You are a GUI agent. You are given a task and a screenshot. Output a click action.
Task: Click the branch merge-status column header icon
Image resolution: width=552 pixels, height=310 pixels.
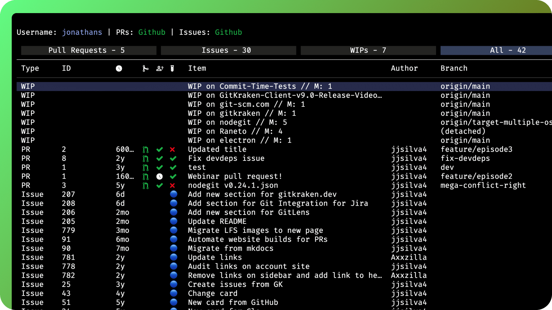145,68
